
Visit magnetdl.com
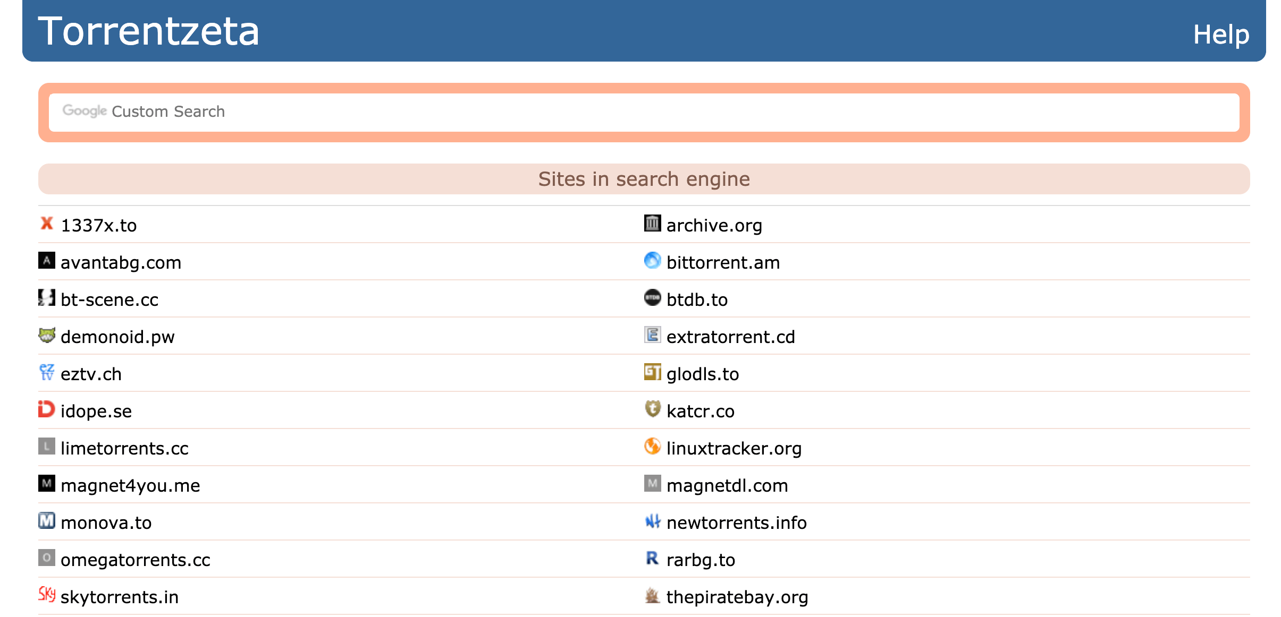point(727,486)
